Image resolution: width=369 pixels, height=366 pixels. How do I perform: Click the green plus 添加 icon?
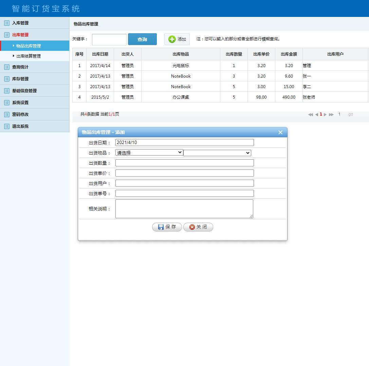point(172,39)
